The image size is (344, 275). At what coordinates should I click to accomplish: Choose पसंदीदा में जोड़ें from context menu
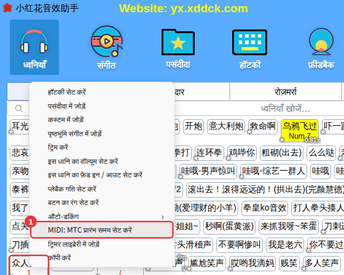(x=102, y=106)
